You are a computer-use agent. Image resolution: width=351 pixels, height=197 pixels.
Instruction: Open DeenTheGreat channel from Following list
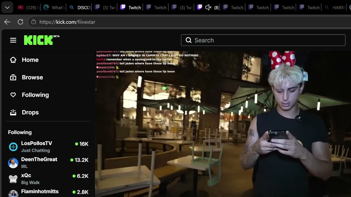[x=48, y=163]
